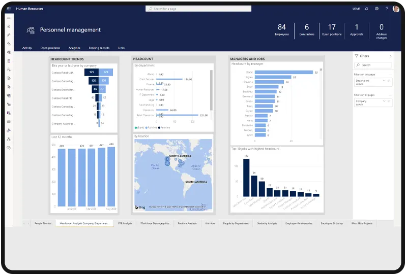Open the FTE Analysis report tab

125,223
